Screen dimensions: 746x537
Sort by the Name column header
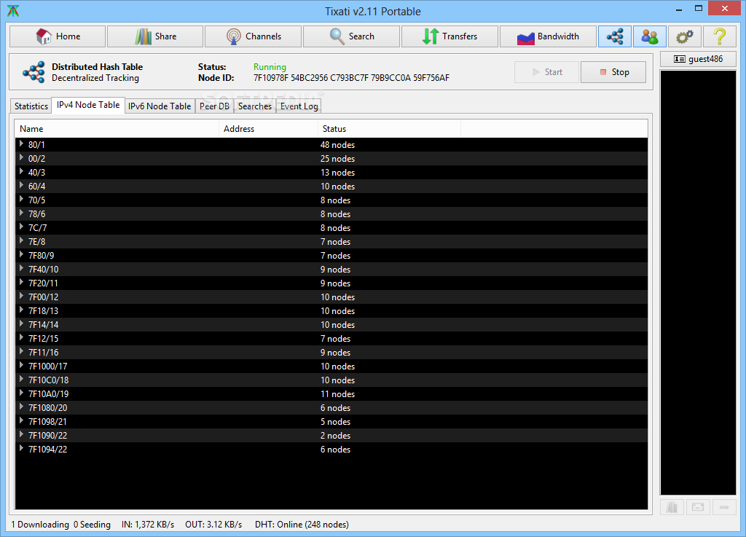tap(117, 129)
